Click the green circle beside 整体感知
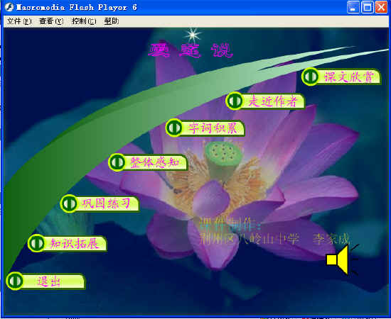The width and height of the screenshot is (391, 319). pos(117,162)
